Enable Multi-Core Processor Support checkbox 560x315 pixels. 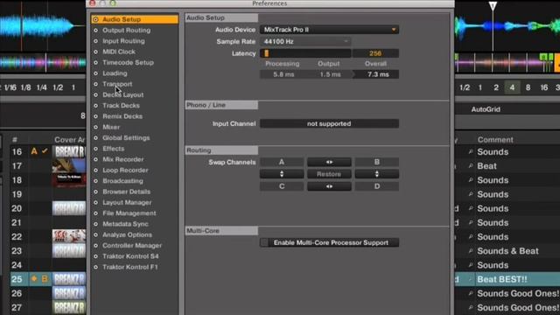(264, 242)
